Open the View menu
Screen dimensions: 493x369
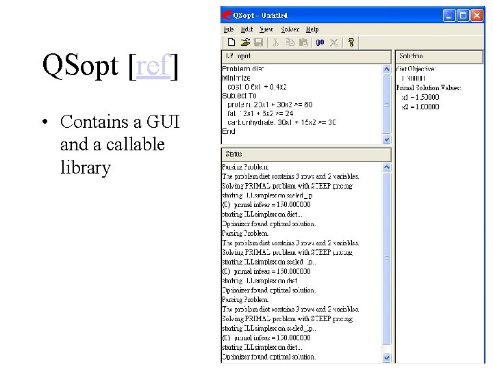click(266, 29)
